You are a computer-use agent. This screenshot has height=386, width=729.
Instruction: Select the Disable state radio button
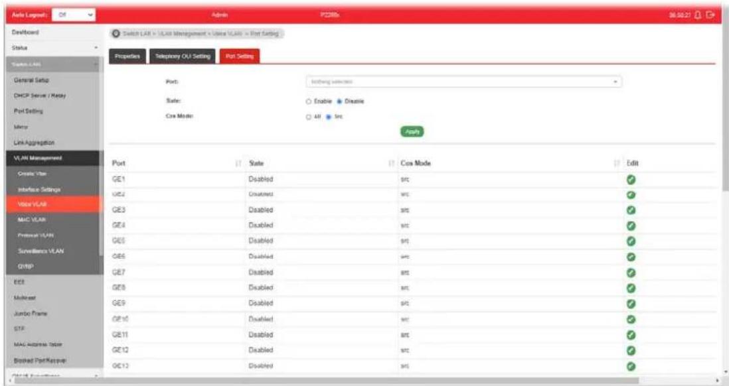point(339,101)
